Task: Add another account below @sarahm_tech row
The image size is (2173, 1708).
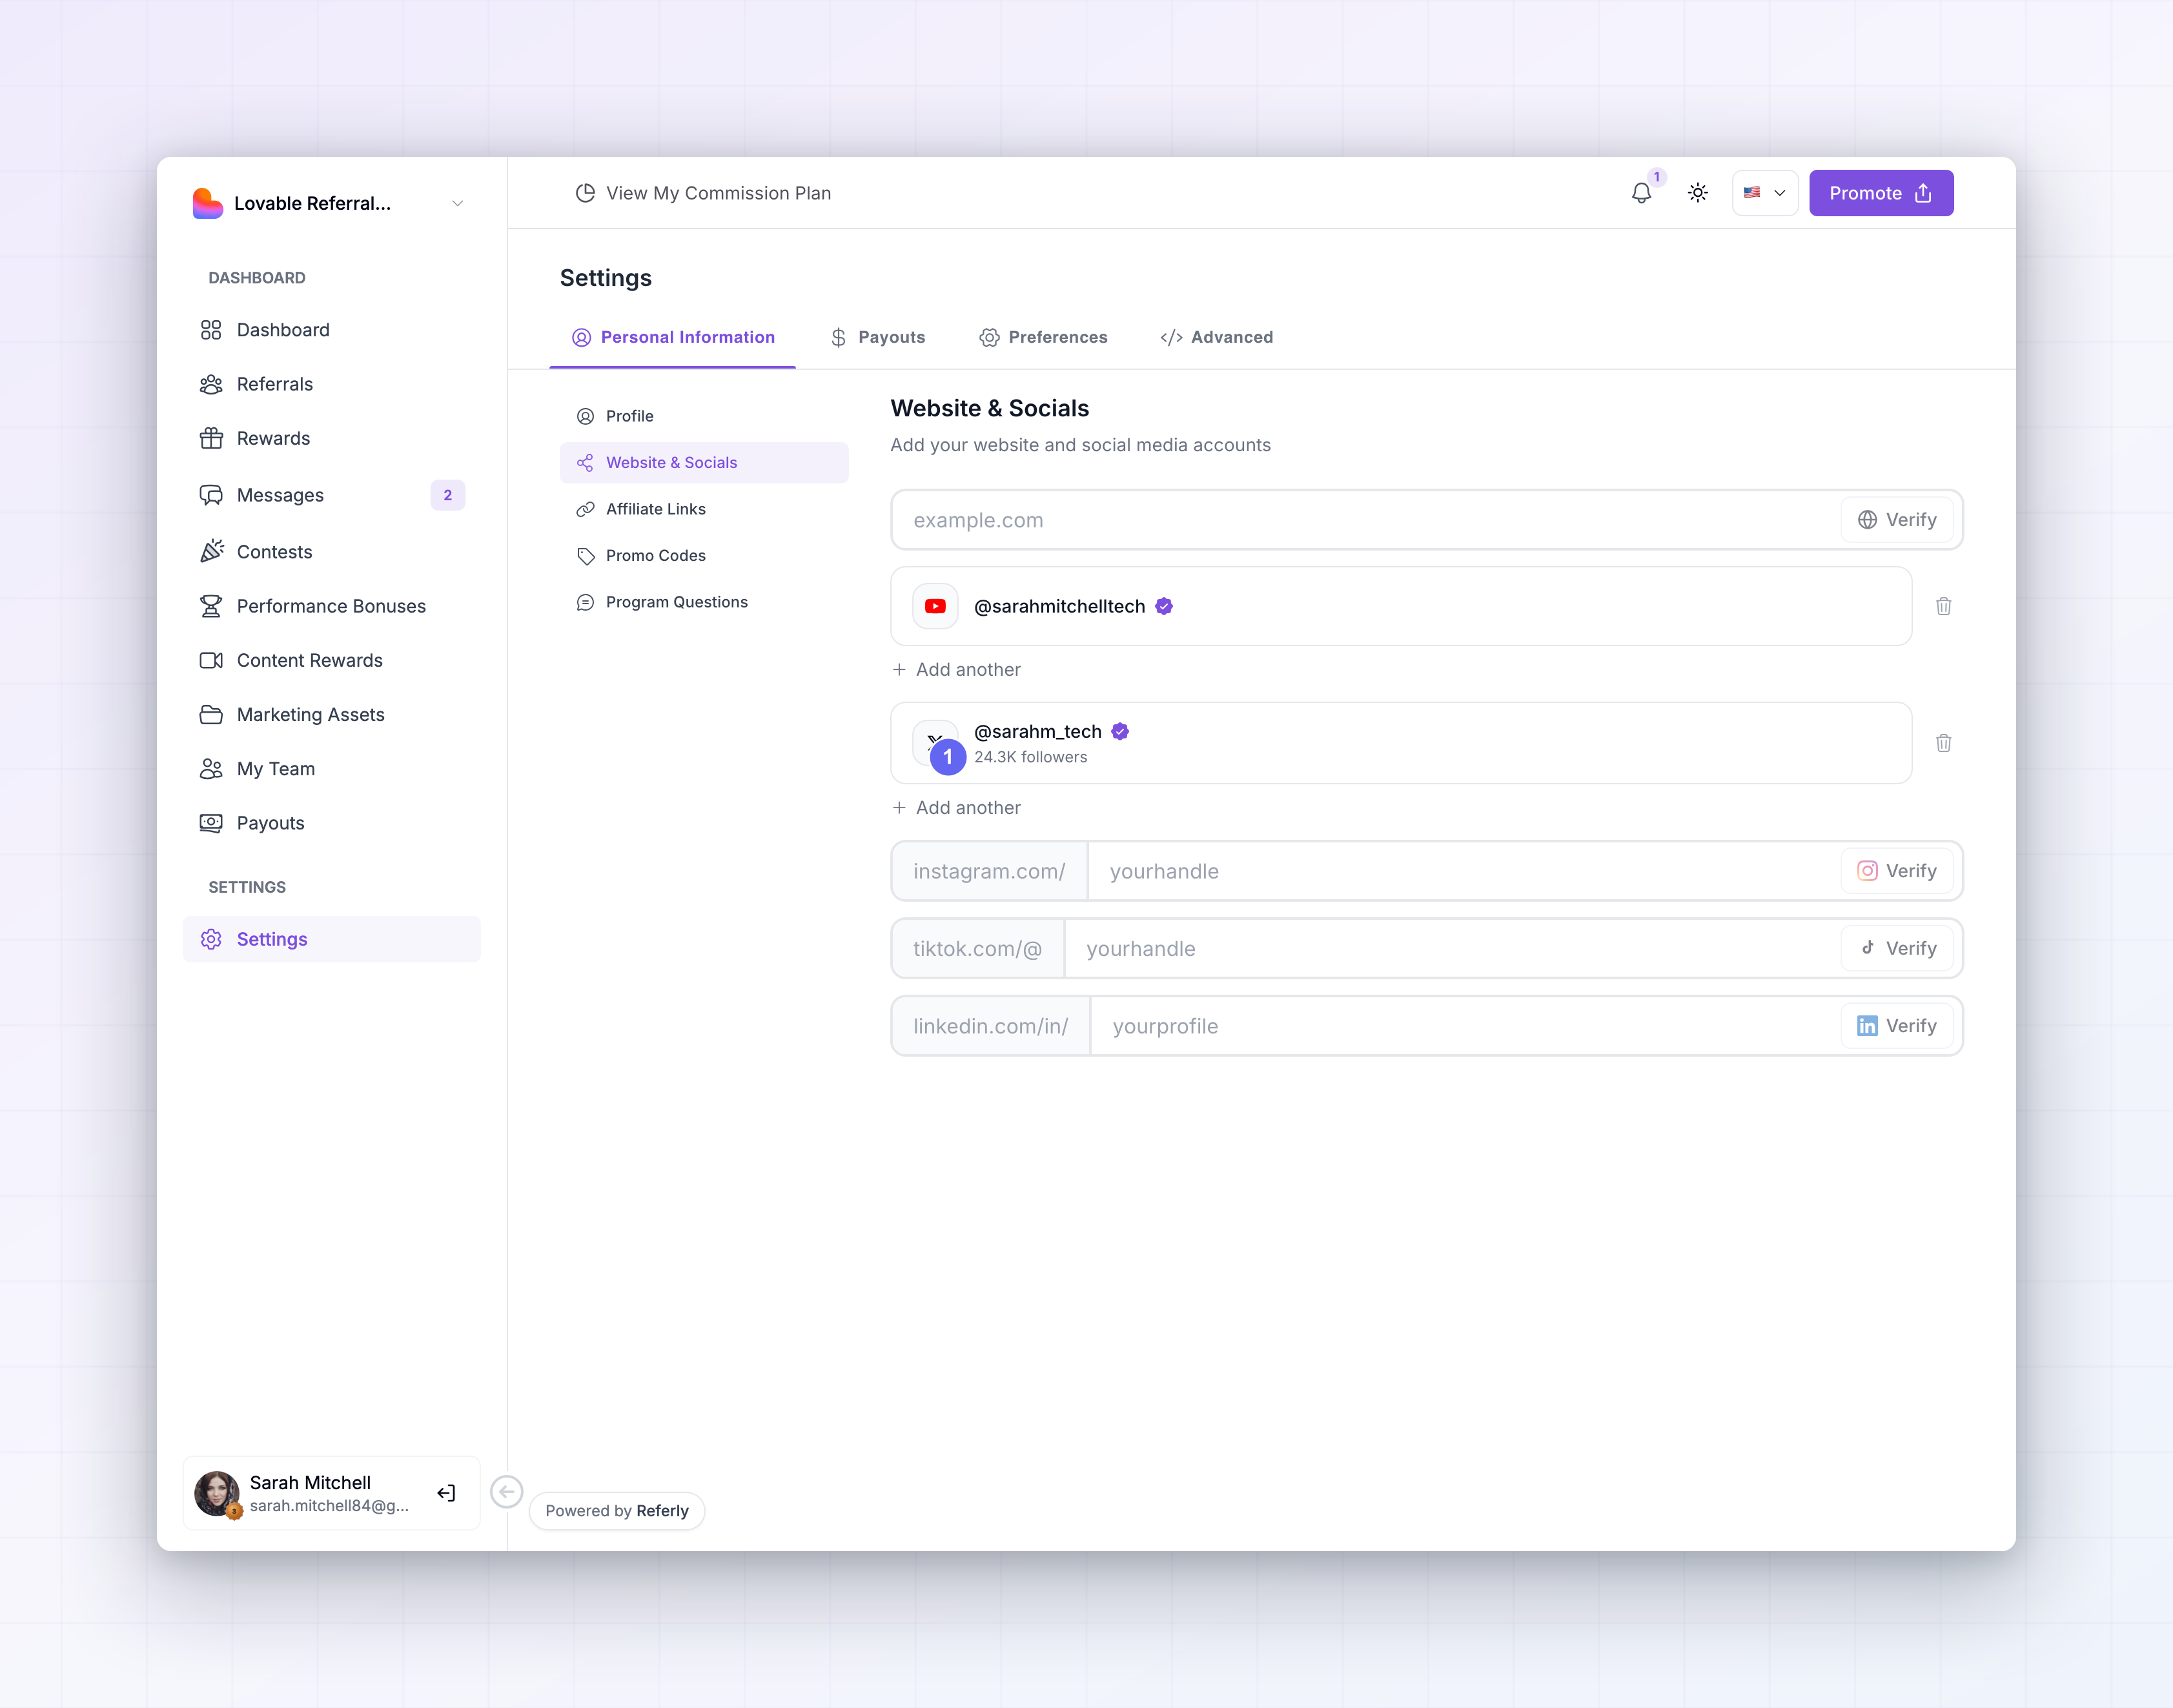Action: coord(956,808)
